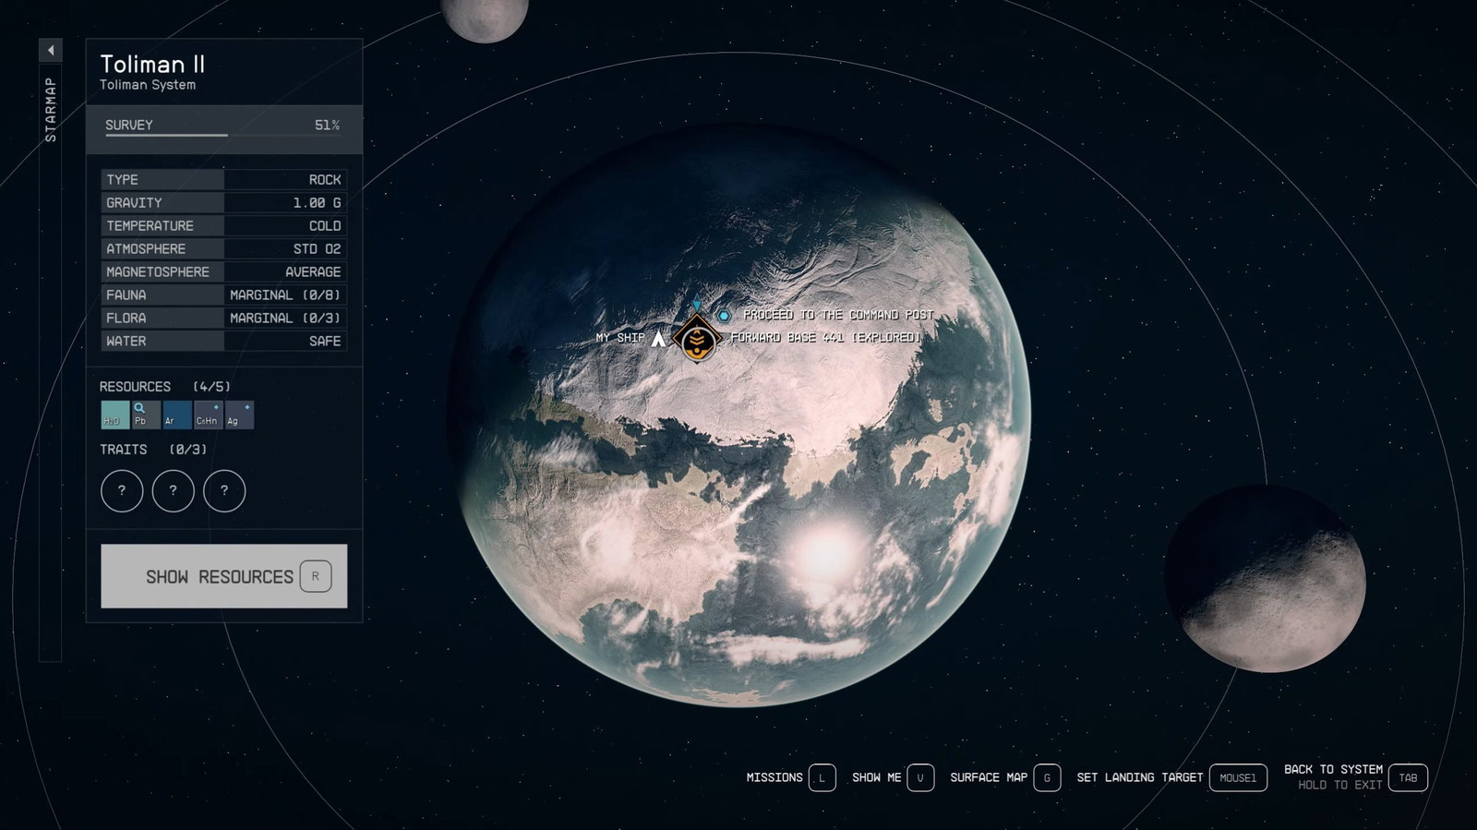Select the Forward Base 441 landmark icon
The image size is (1477, 830).
coord(696,339)
